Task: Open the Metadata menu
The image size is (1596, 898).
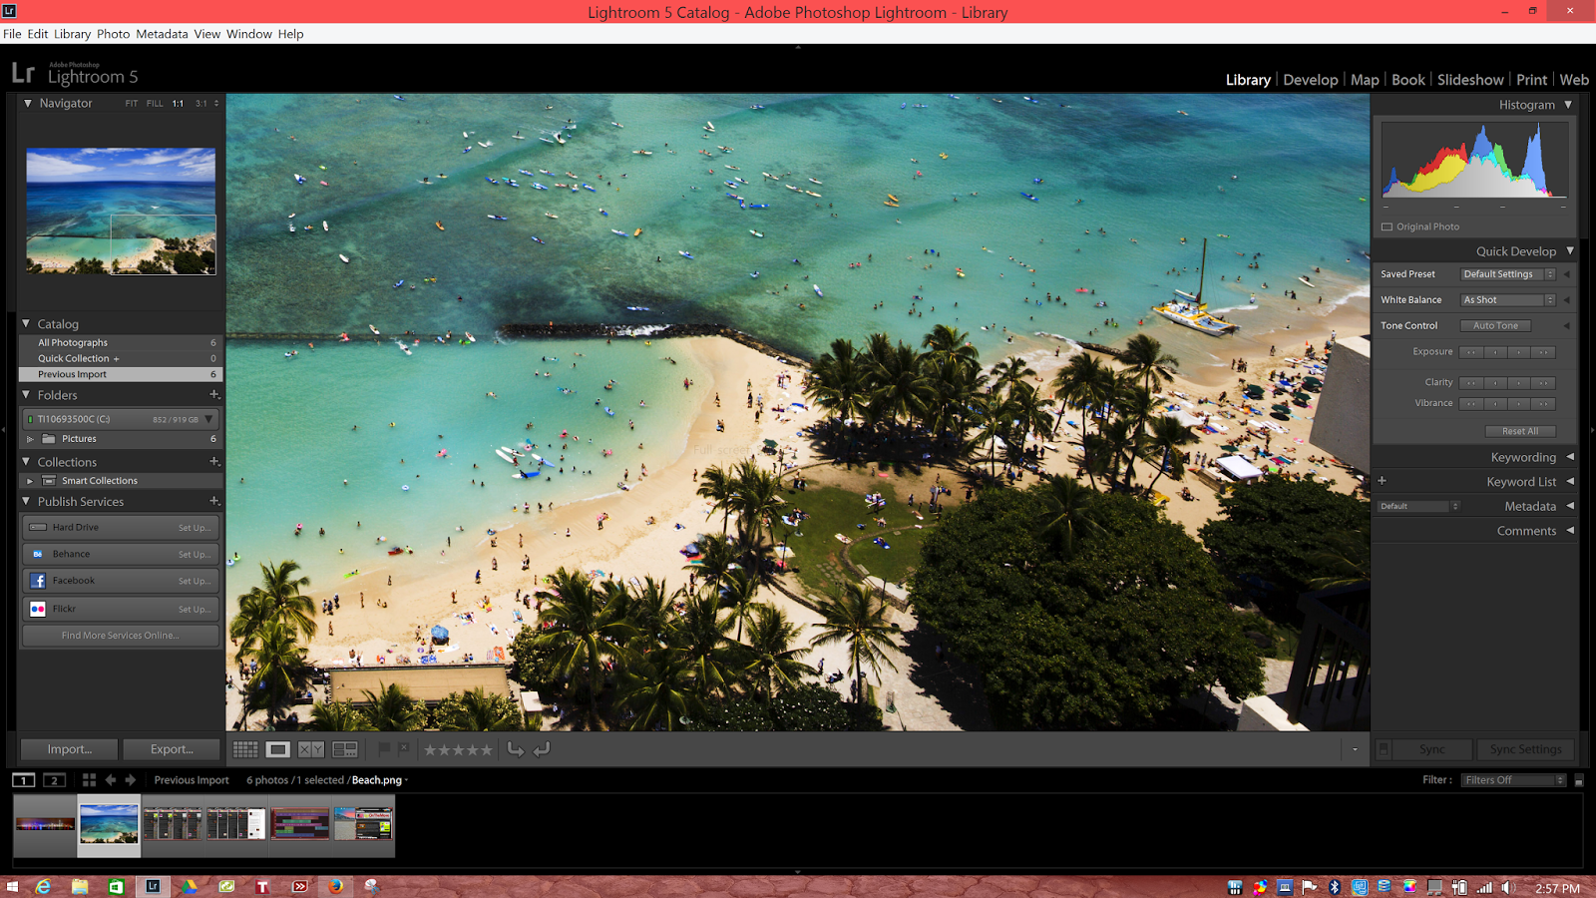Action: [x=162, y=34]
